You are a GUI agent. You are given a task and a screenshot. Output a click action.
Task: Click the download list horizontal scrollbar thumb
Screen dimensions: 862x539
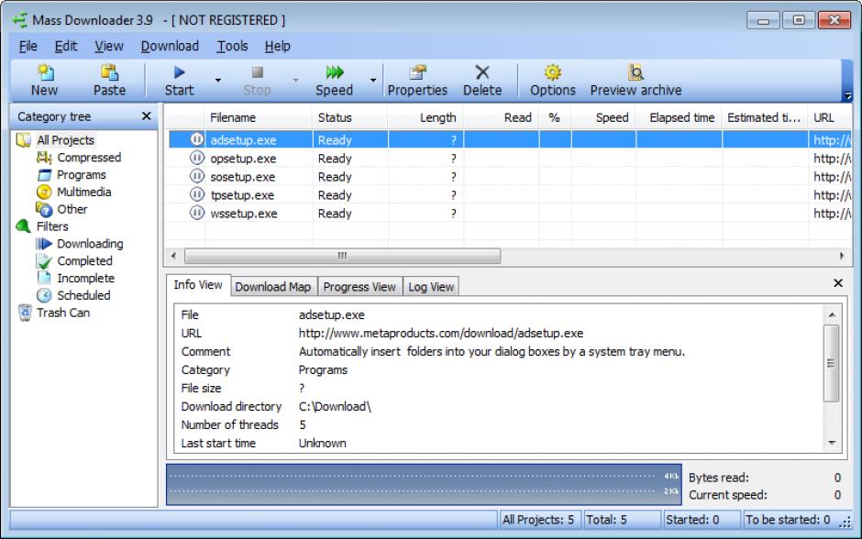pyautogui.click(x=342, y=256)
